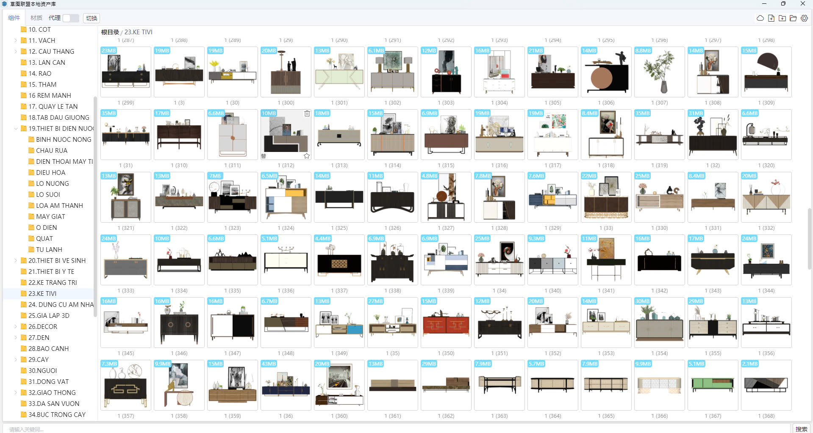Screen dimensions: 813x433
Task: Click the 根目录 root breadcrumb link
Action: point(110,32)
